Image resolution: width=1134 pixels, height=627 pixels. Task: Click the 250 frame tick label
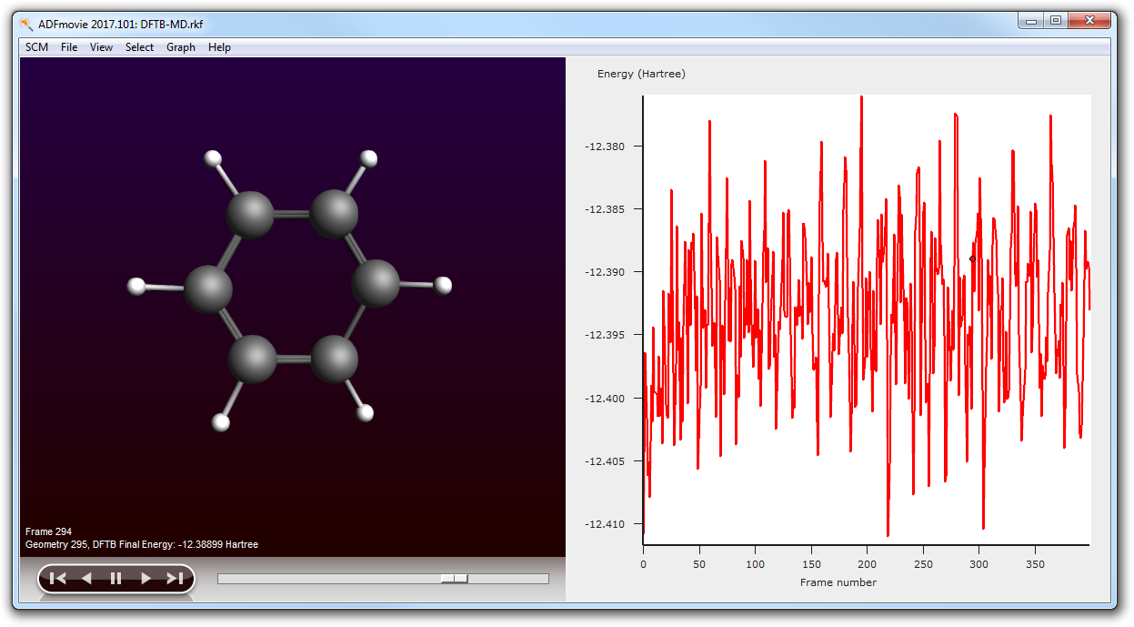point(924,564)
